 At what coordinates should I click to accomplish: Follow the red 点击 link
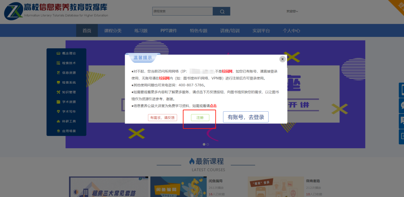click(x=213, y=106)
